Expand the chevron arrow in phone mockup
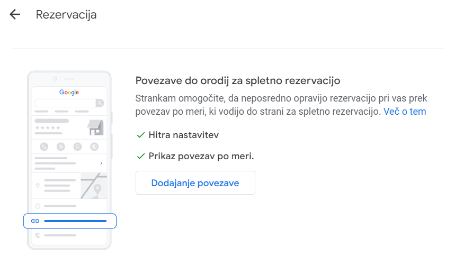 point(101,163)
